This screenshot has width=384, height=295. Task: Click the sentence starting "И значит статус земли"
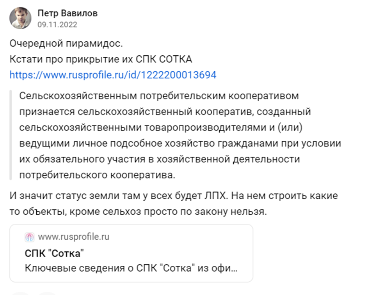[x=174, y=196]
